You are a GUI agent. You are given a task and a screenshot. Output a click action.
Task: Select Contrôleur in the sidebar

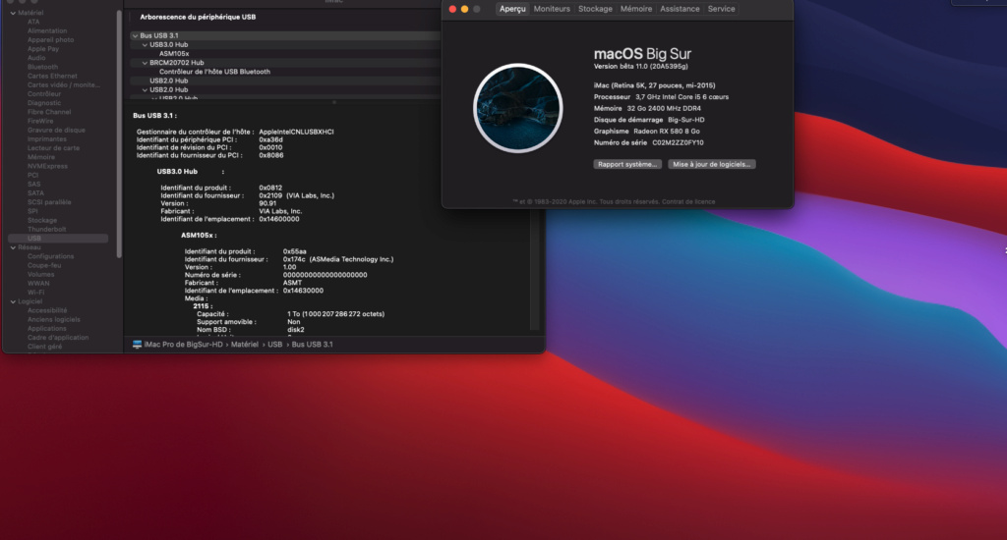tap(44, 93)
